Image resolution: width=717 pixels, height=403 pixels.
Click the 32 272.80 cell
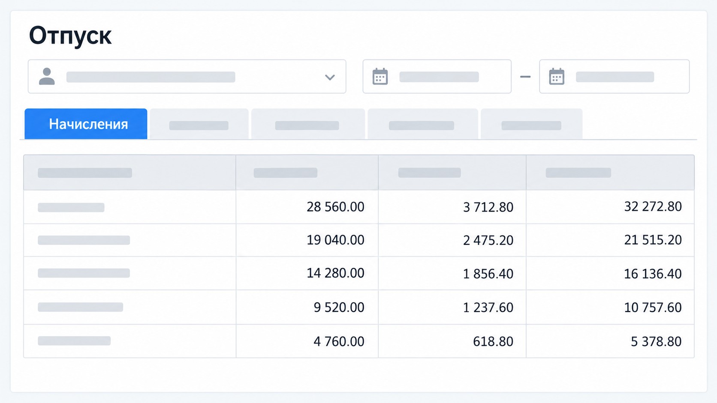tap(610, 207)
